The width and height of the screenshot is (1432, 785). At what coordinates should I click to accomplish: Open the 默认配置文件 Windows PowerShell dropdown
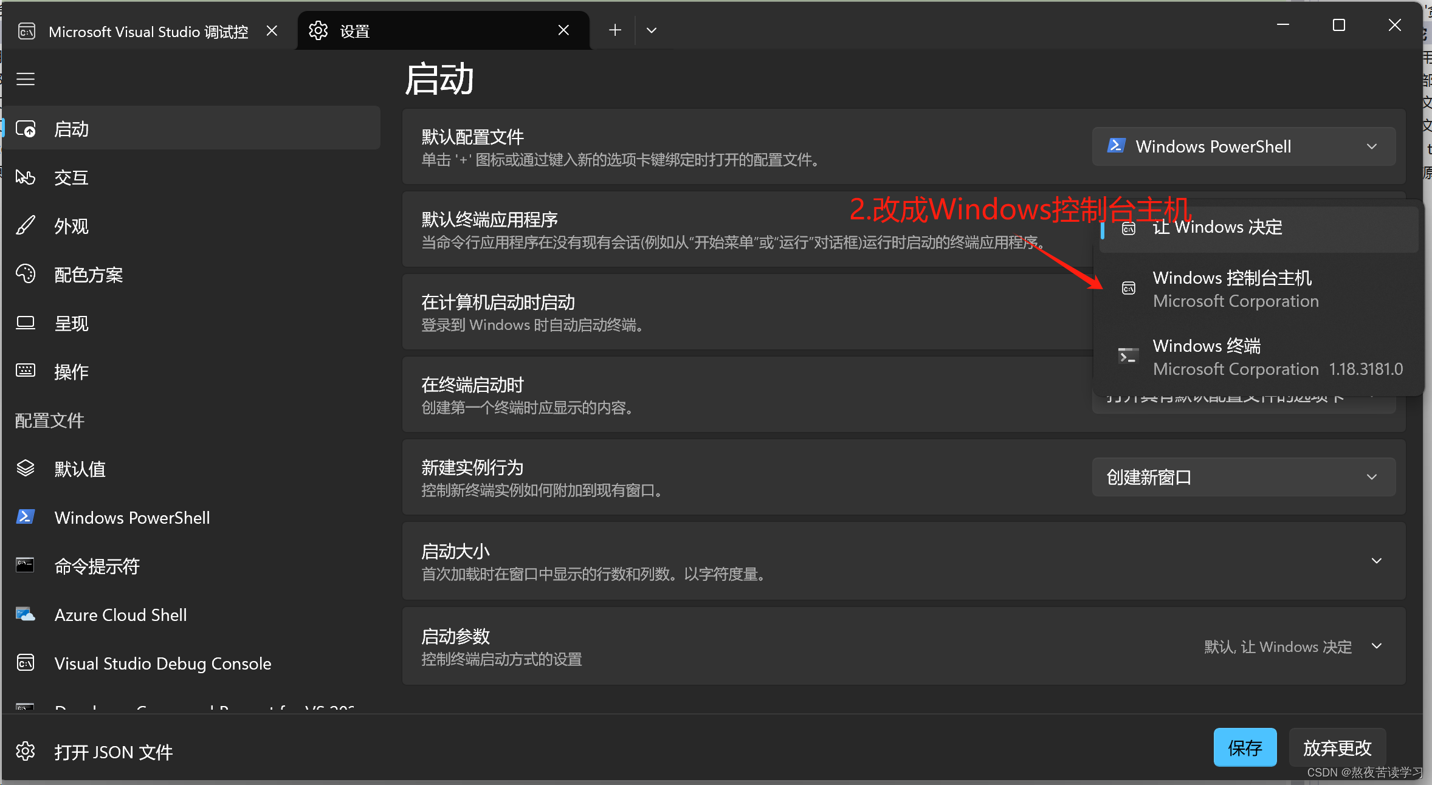(x=1243, y=146)
